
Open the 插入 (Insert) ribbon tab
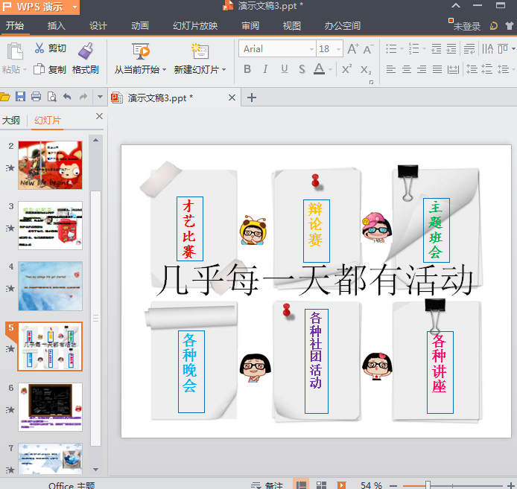coord(57,26)
